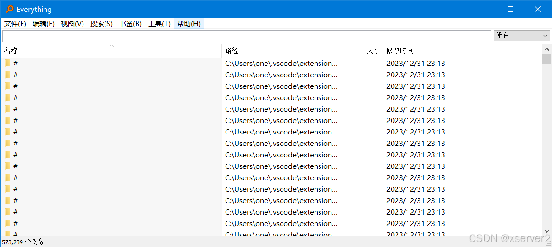Click the 573,239 个对象 status bar text
This screenshot has height=247, width=552.
[x=24, y=242]
